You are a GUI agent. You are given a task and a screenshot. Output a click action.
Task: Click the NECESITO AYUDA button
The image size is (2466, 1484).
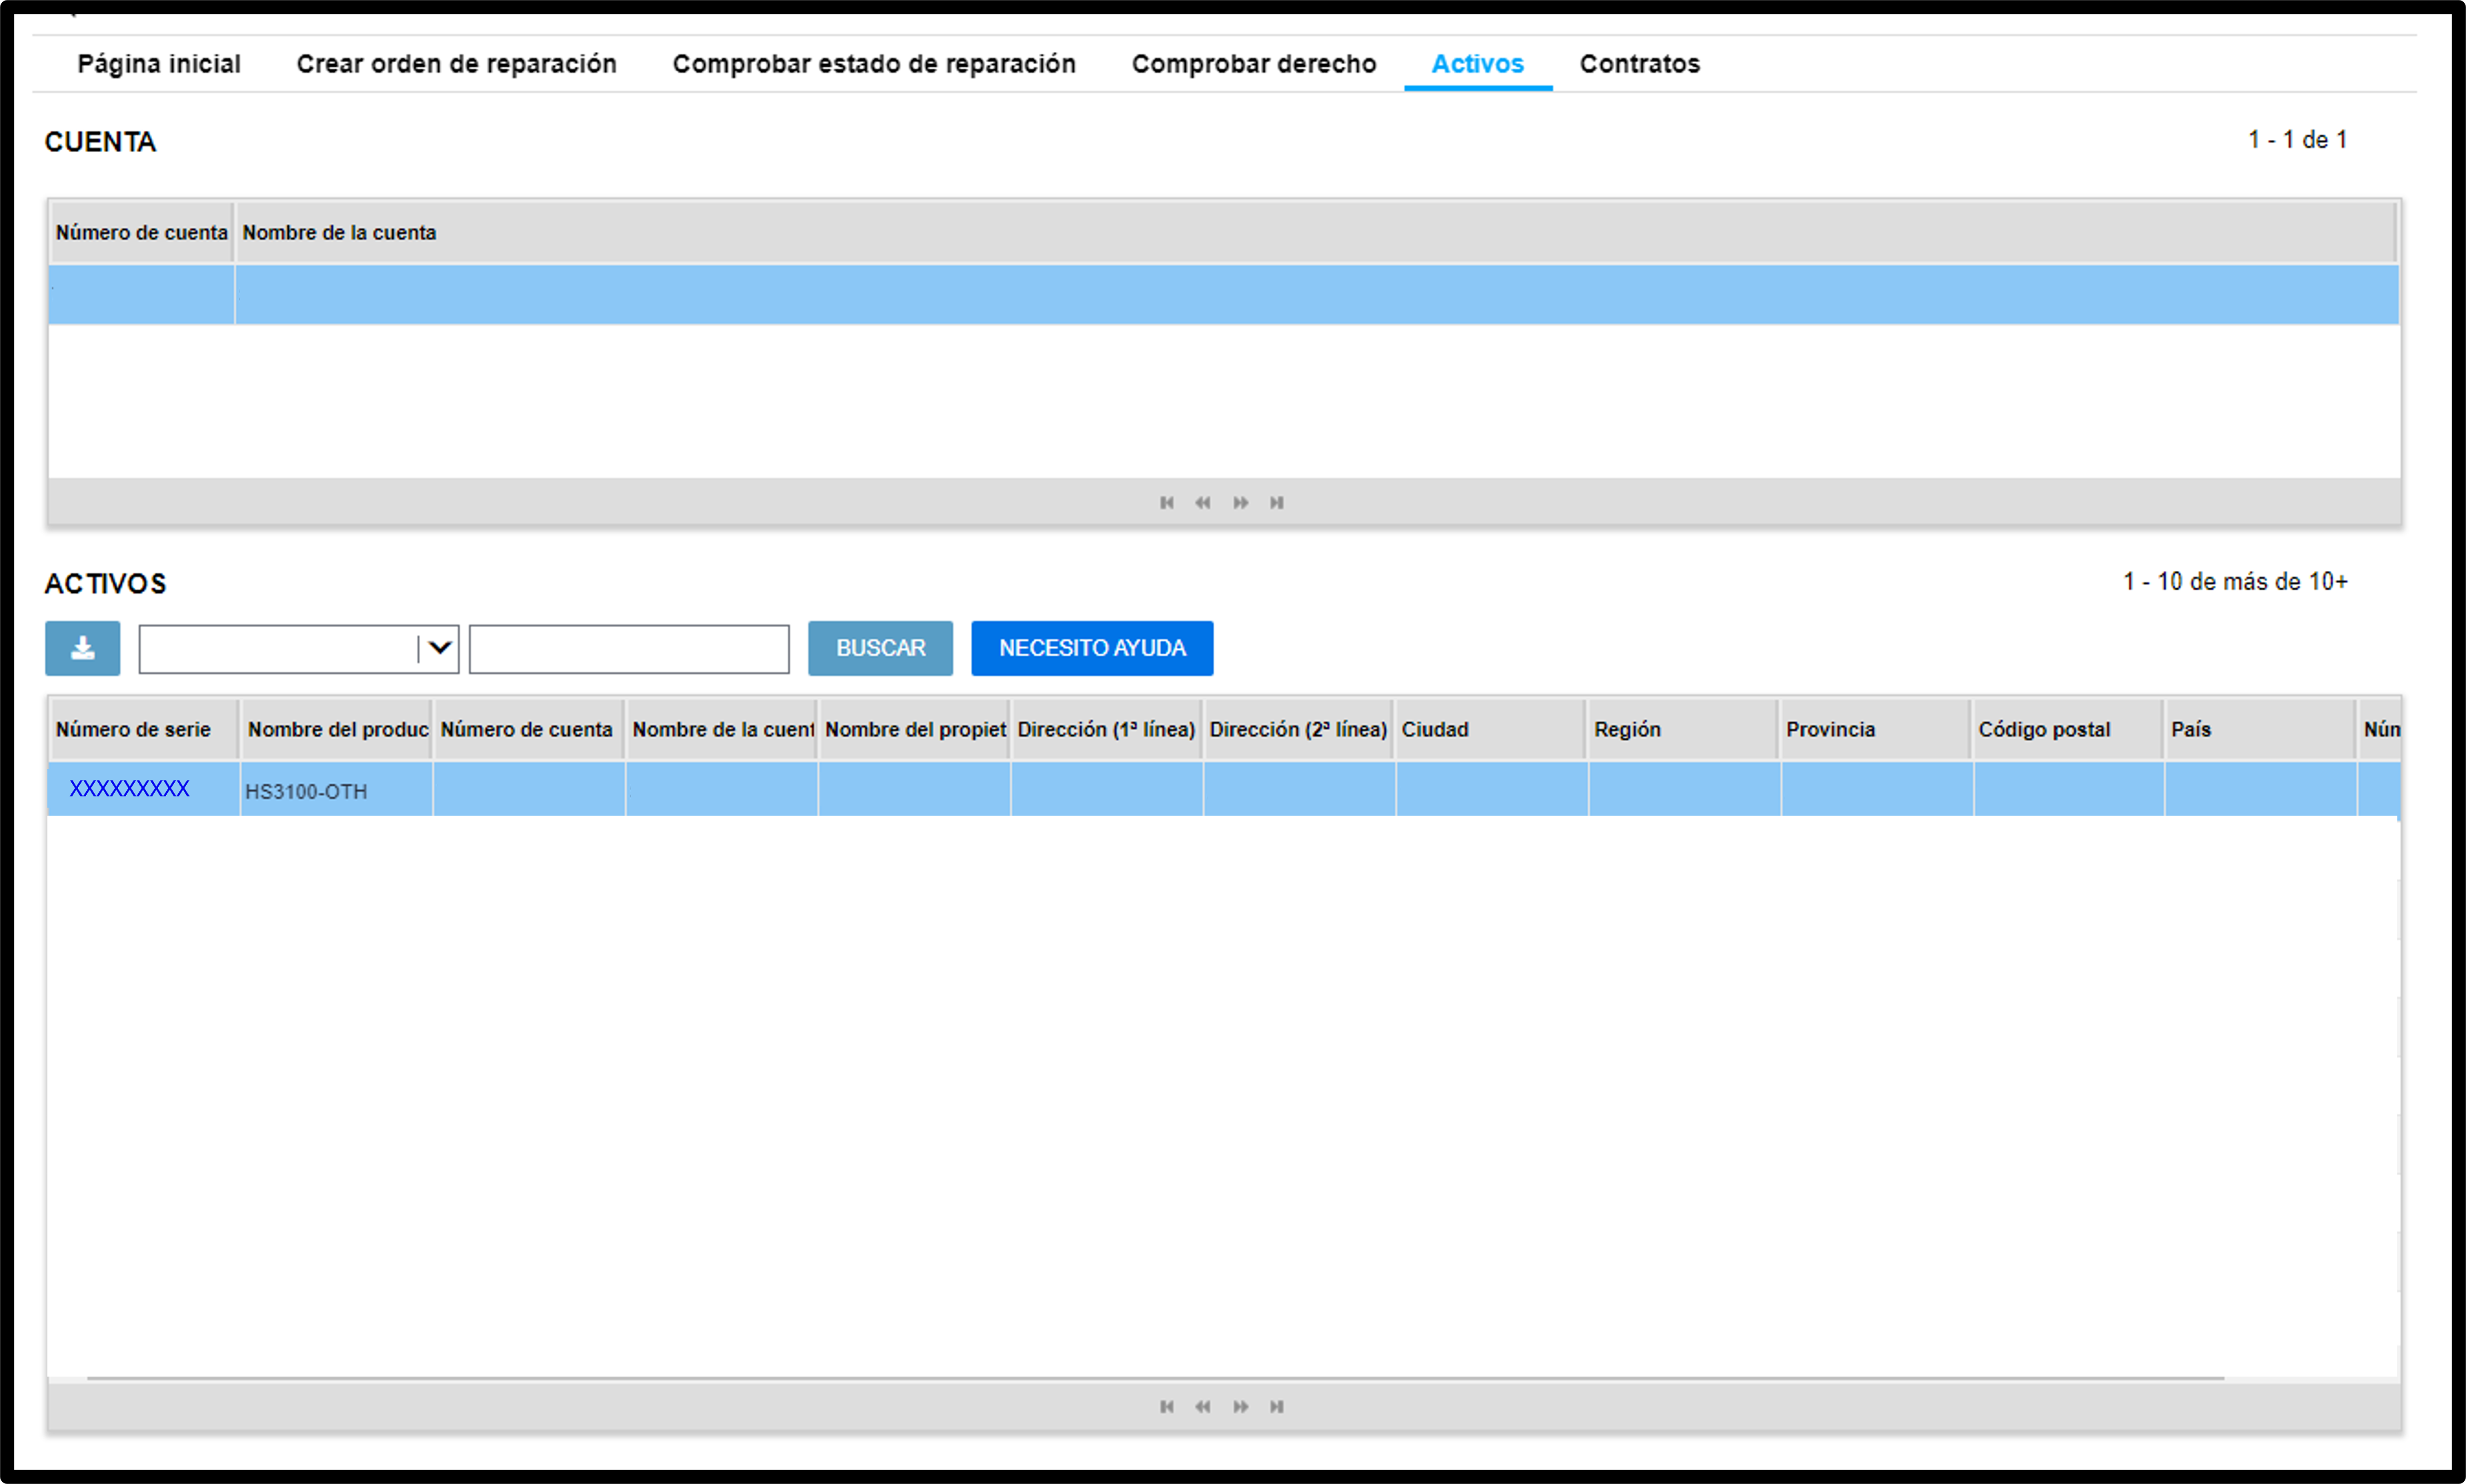pos(1092,648)
